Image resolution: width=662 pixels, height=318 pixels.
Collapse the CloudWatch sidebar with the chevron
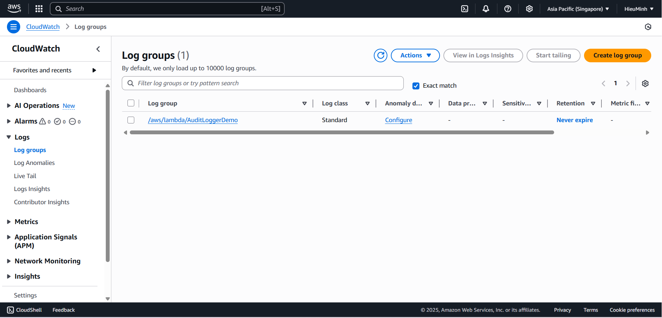(98, 49)
